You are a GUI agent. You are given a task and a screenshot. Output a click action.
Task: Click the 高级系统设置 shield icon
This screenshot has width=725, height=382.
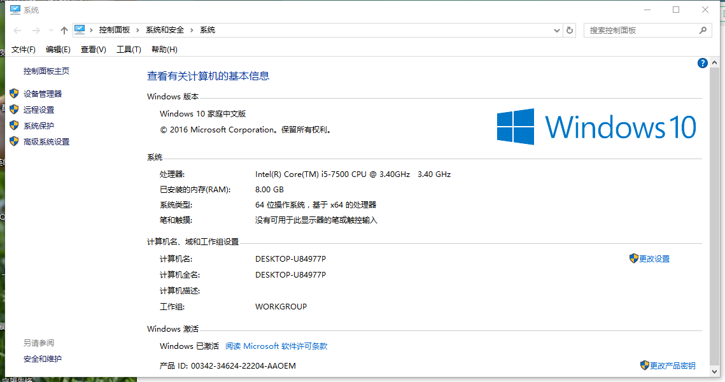(x=15, y=141)
